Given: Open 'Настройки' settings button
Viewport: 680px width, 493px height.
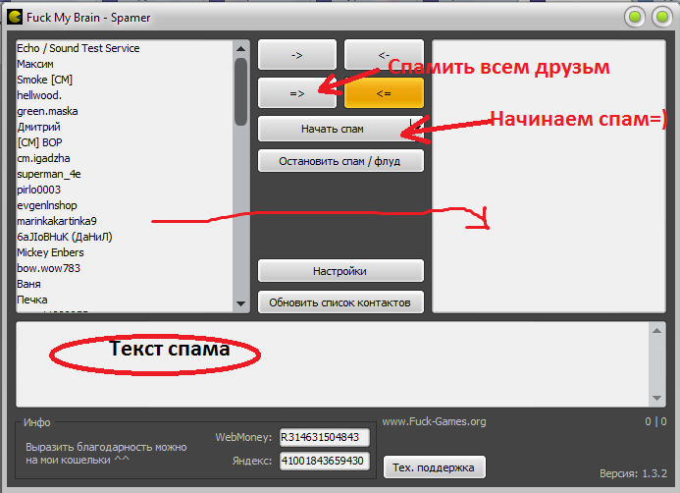Looking at the screenshot, I should point(340,271).
